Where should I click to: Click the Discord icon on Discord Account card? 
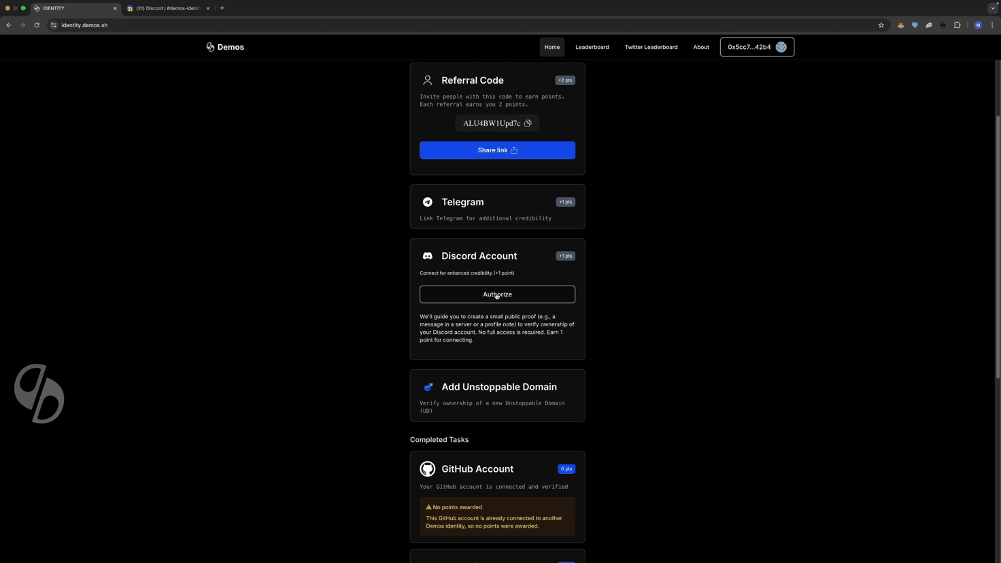pyautogui.click(x=428, y=256)
